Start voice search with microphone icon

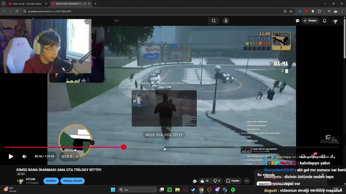point(226,21)
